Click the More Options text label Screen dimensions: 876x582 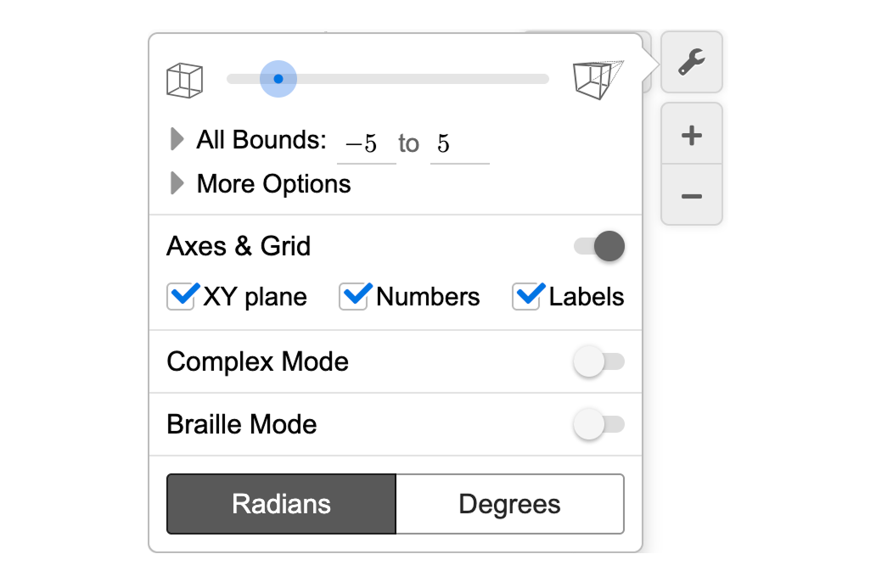tap(273, 183)
